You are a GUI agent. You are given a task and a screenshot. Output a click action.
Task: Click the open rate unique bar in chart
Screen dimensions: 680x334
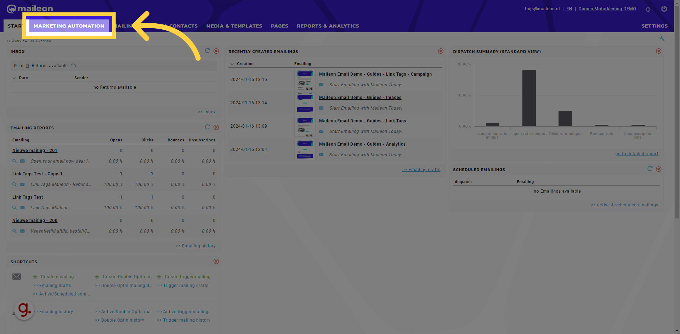pyautogui.click(x=529, y=98)
